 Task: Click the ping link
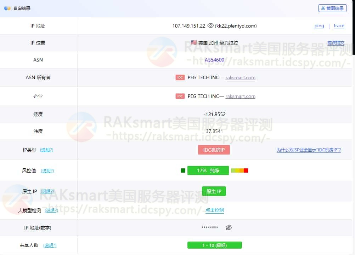pos(319,26)
